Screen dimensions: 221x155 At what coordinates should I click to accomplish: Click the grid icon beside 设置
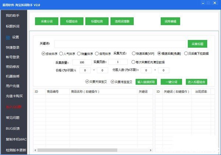tap(8, 37)
